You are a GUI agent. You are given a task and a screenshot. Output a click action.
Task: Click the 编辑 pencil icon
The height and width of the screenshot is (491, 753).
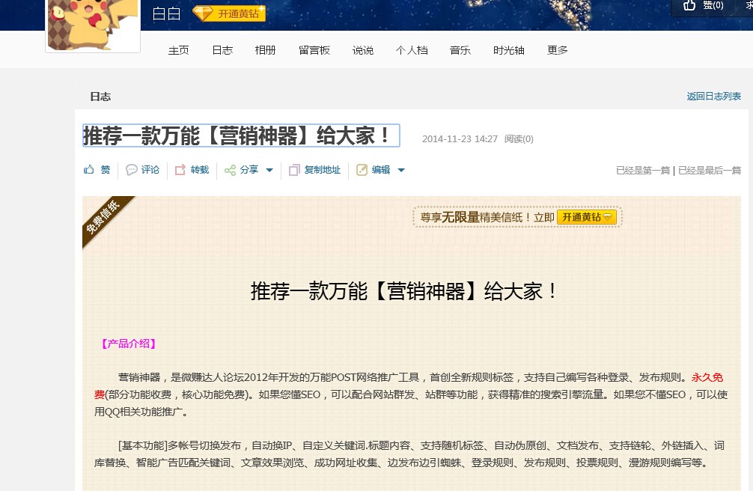(360, 170)
